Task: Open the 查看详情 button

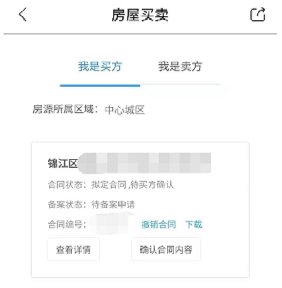Action: click(73, 249)
